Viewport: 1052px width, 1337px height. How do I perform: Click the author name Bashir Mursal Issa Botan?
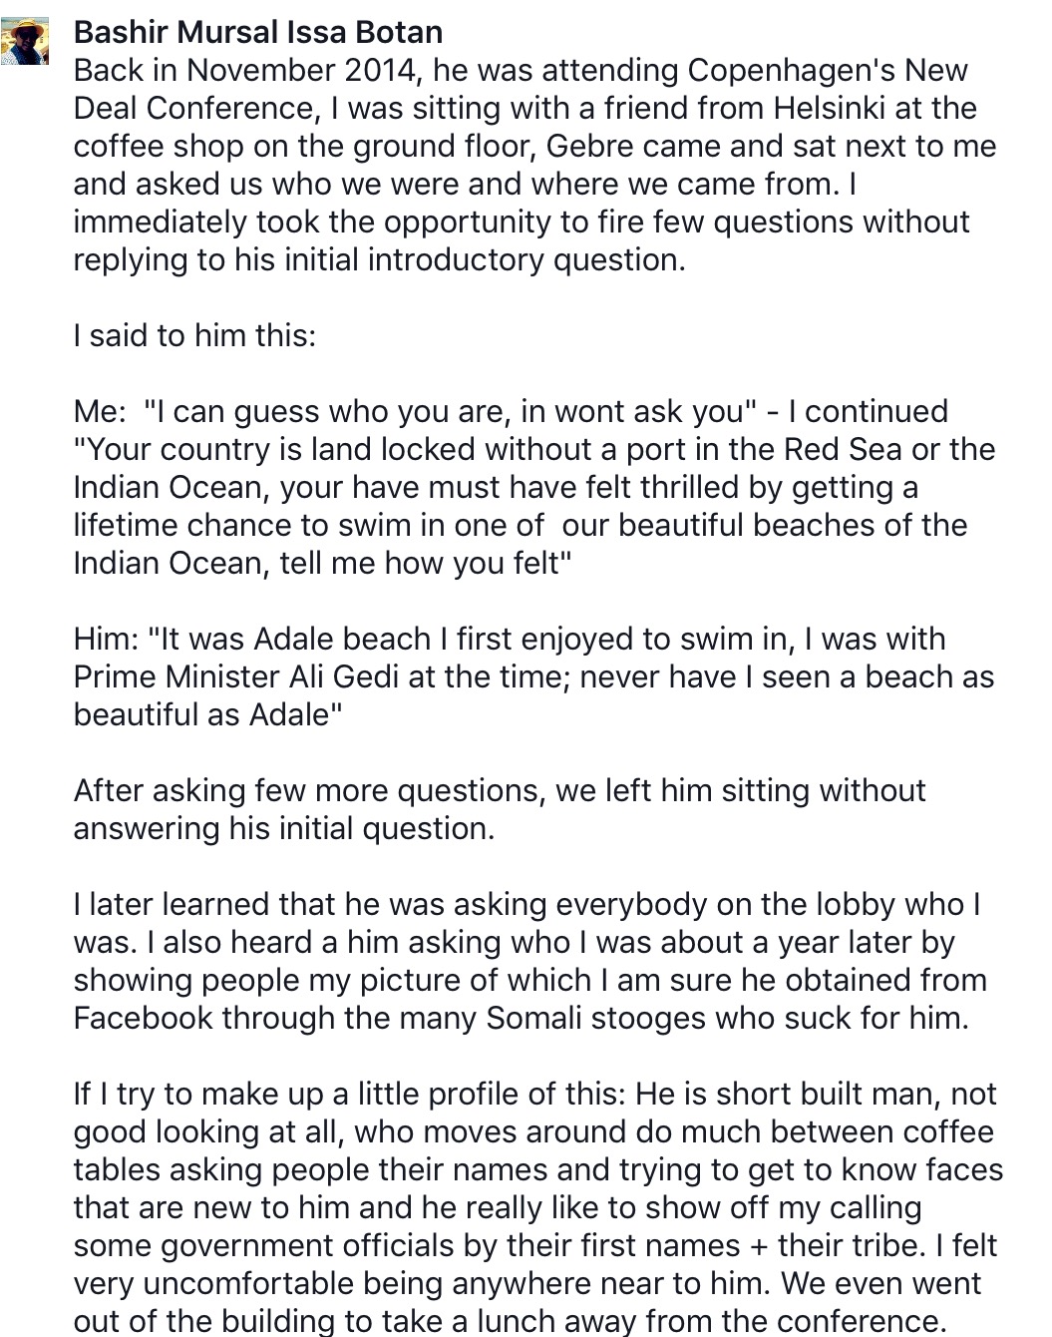(x=258, y=32)
